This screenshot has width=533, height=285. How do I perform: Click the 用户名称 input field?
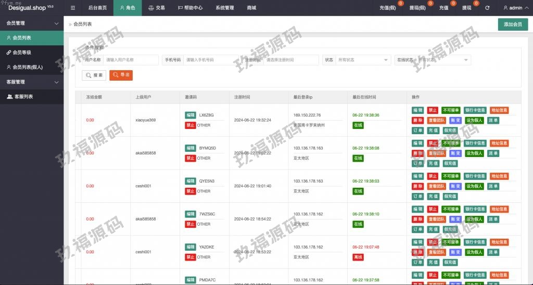click(131, 60)
